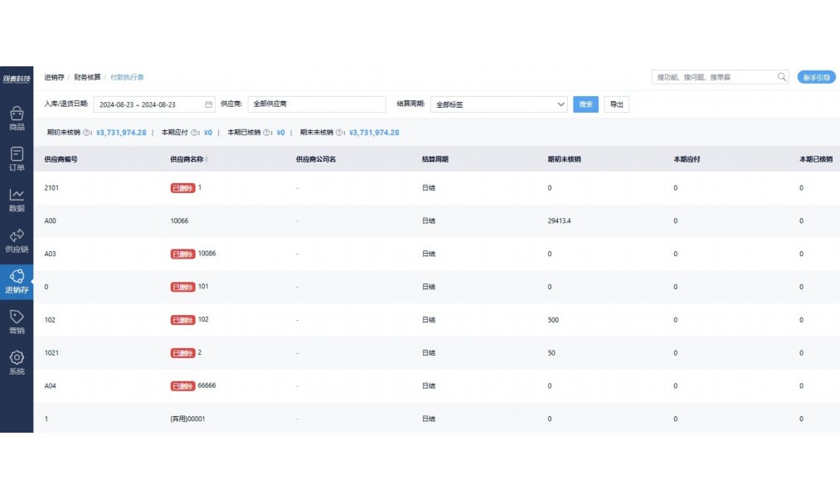Viewport: 840px width, 499px height.
Task: Click 日结 in row A00
Action: coord(429,220)
